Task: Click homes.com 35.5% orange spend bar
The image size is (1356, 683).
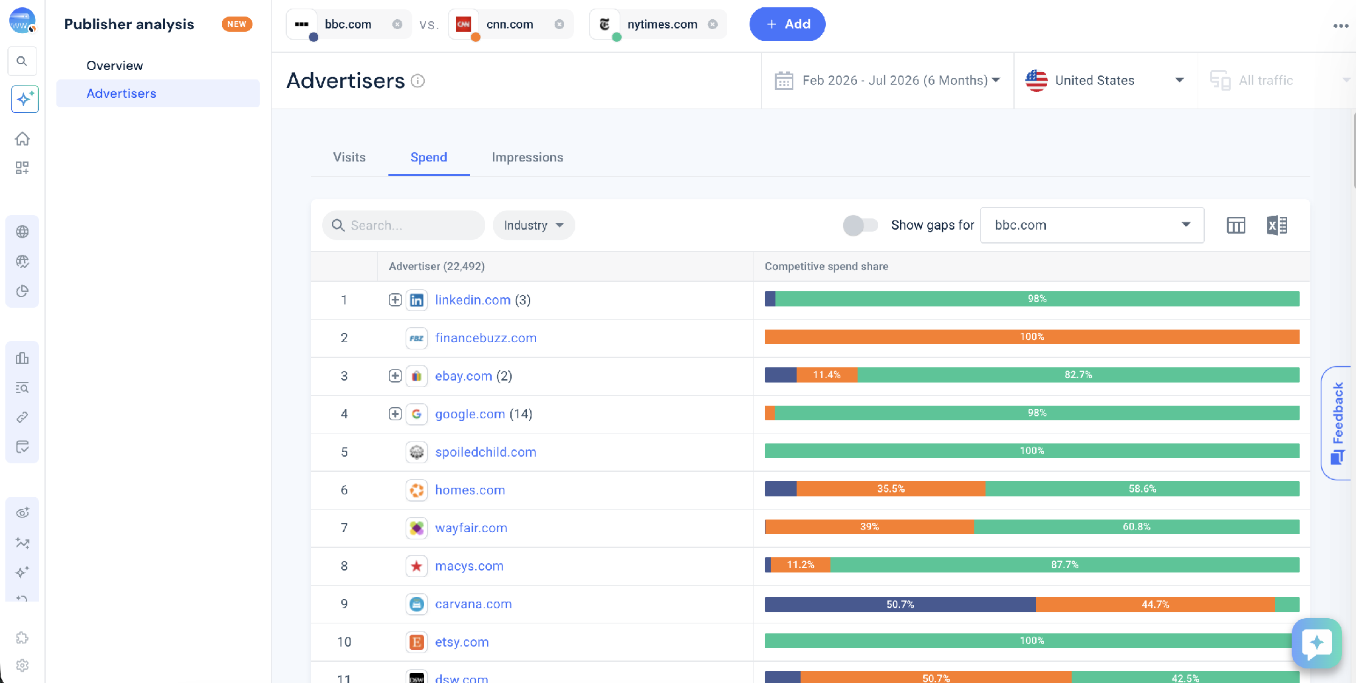Action: 891,489
